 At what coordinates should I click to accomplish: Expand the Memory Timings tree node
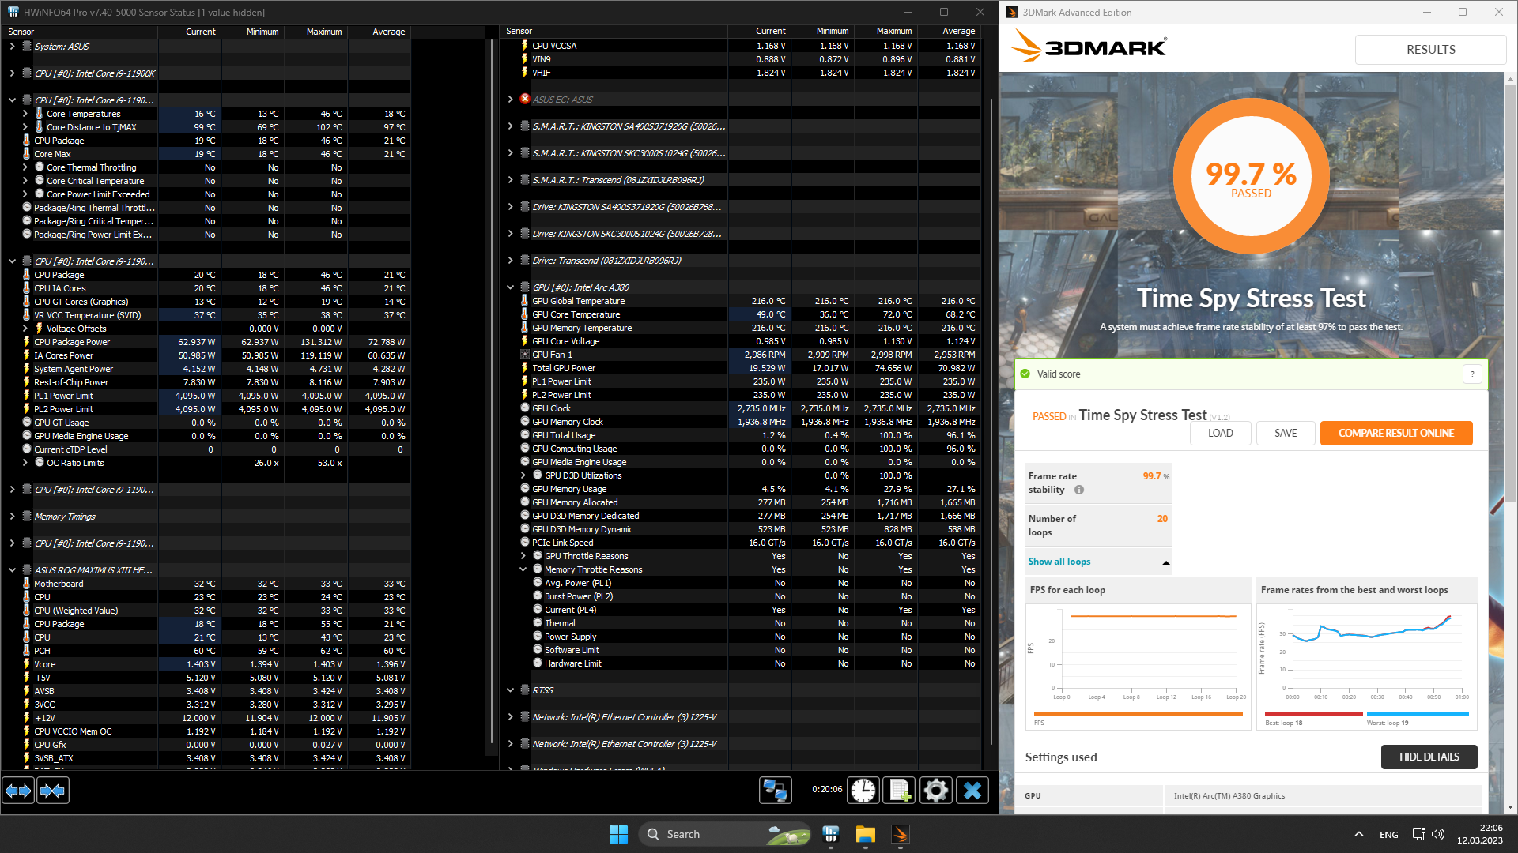12,517
